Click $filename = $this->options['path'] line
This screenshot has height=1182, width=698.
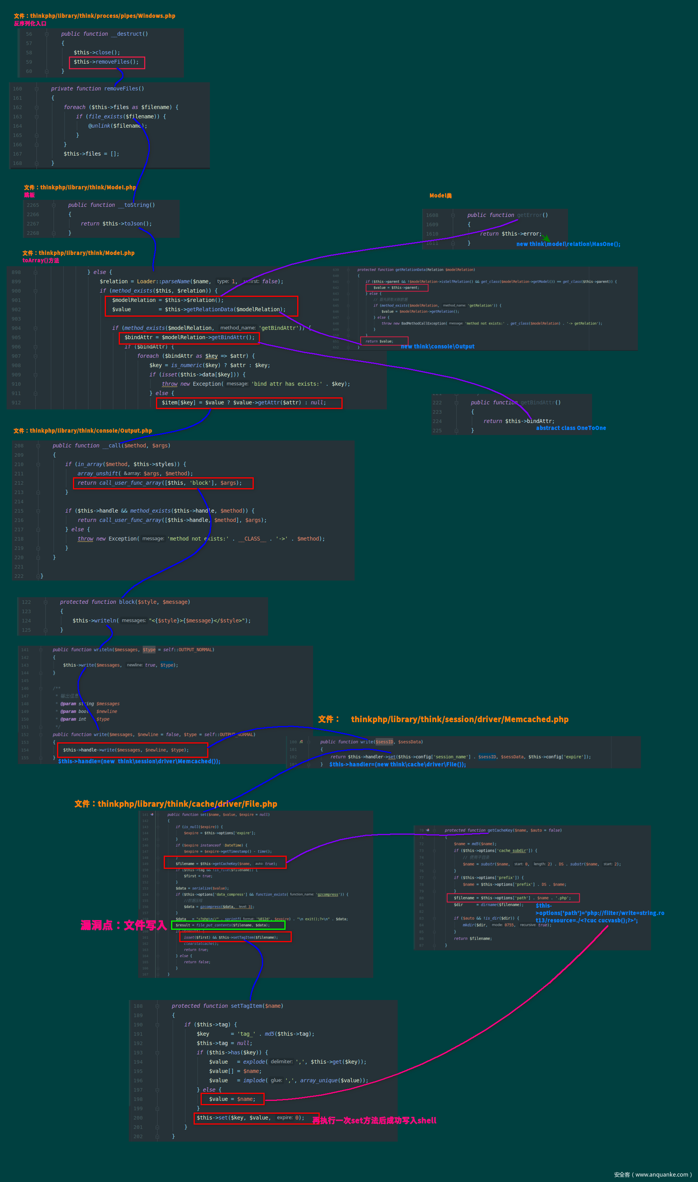point(512,898)
